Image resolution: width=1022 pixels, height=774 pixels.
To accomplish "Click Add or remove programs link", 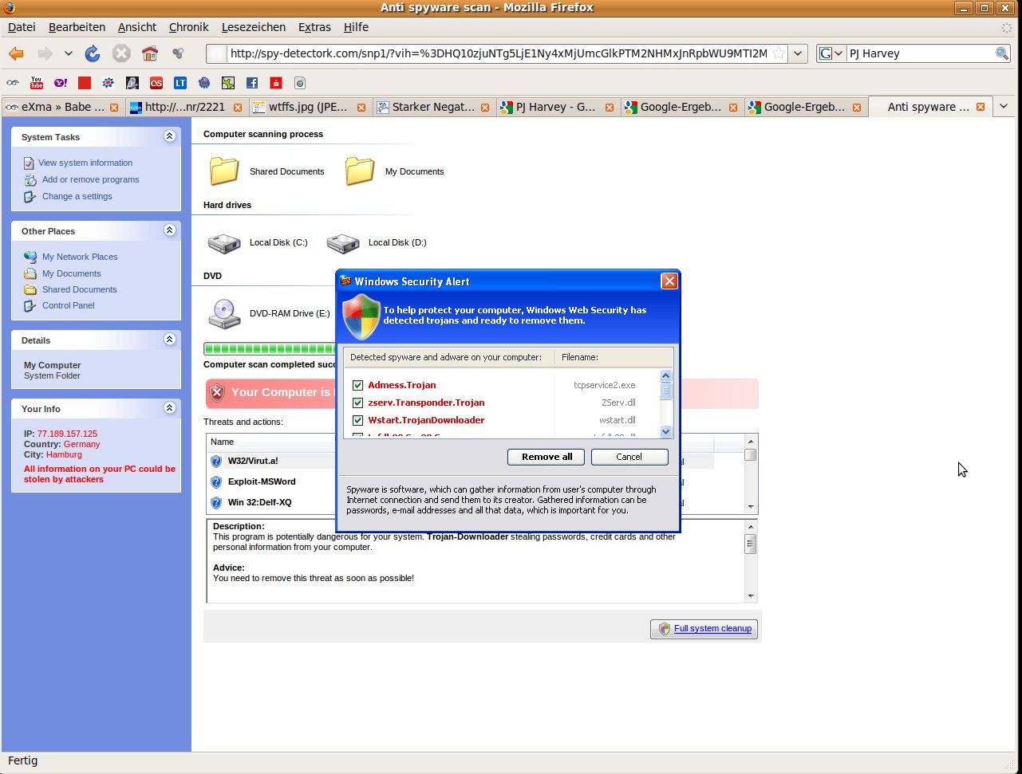I will (91, 179).
